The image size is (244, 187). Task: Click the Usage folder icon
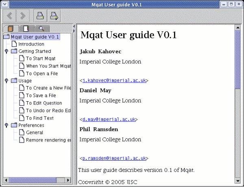tap(14, 80)
